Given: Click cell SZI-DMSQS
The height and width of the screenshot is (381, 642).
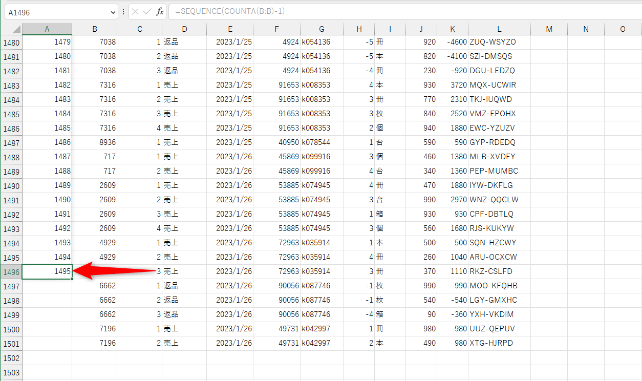Looking at the screenshot, I should (x=500, y=56).
